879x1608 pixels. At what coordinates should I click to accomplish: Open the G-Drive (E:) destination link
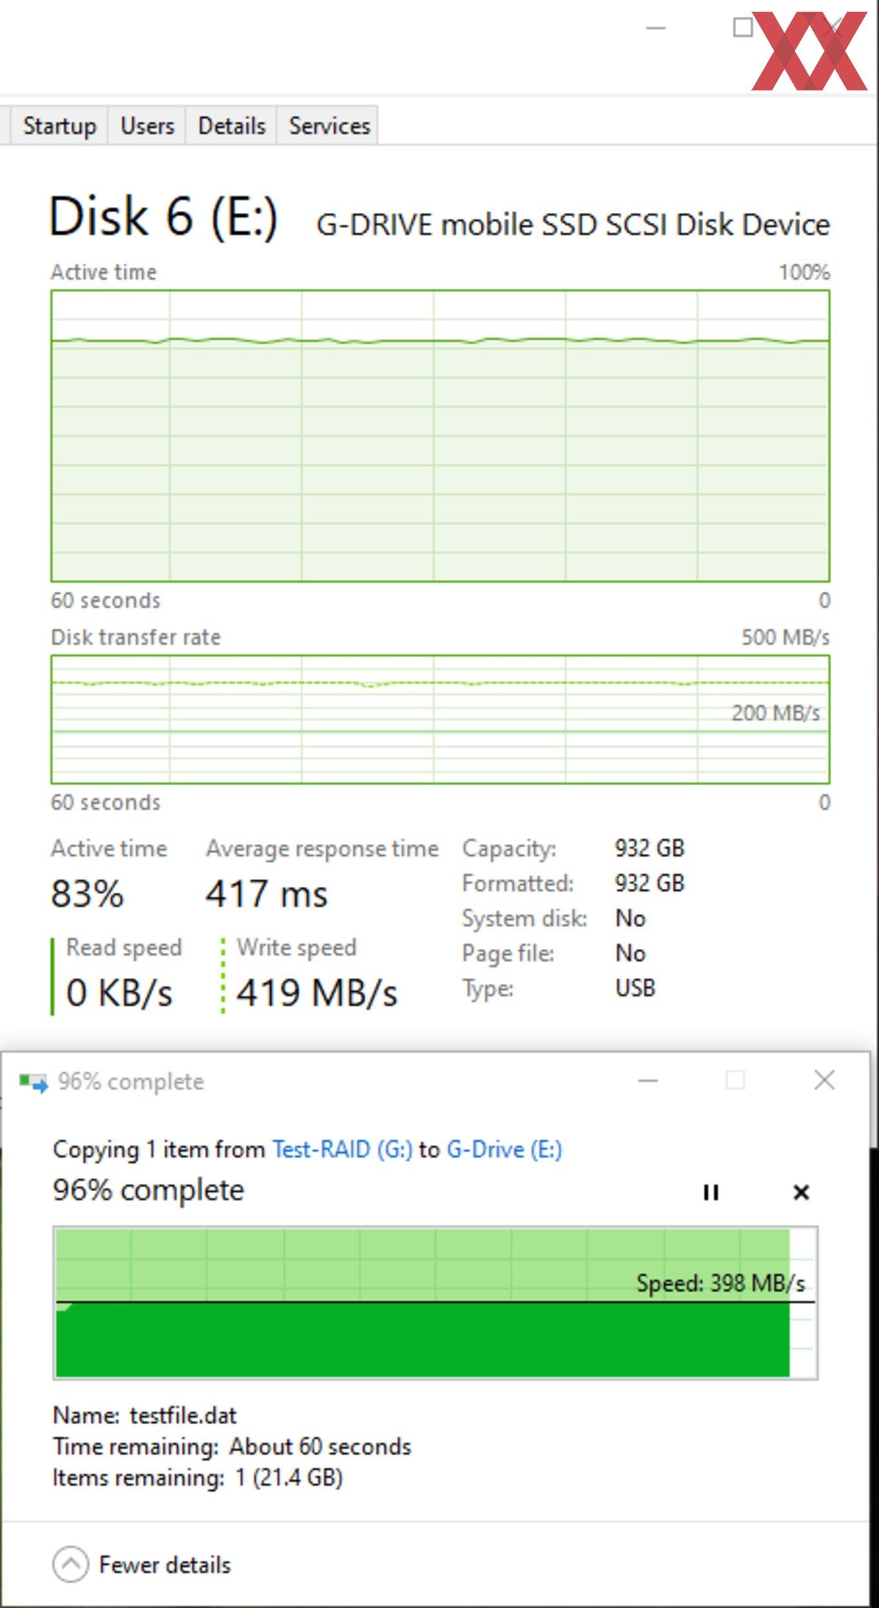(x=504, y=1149)
